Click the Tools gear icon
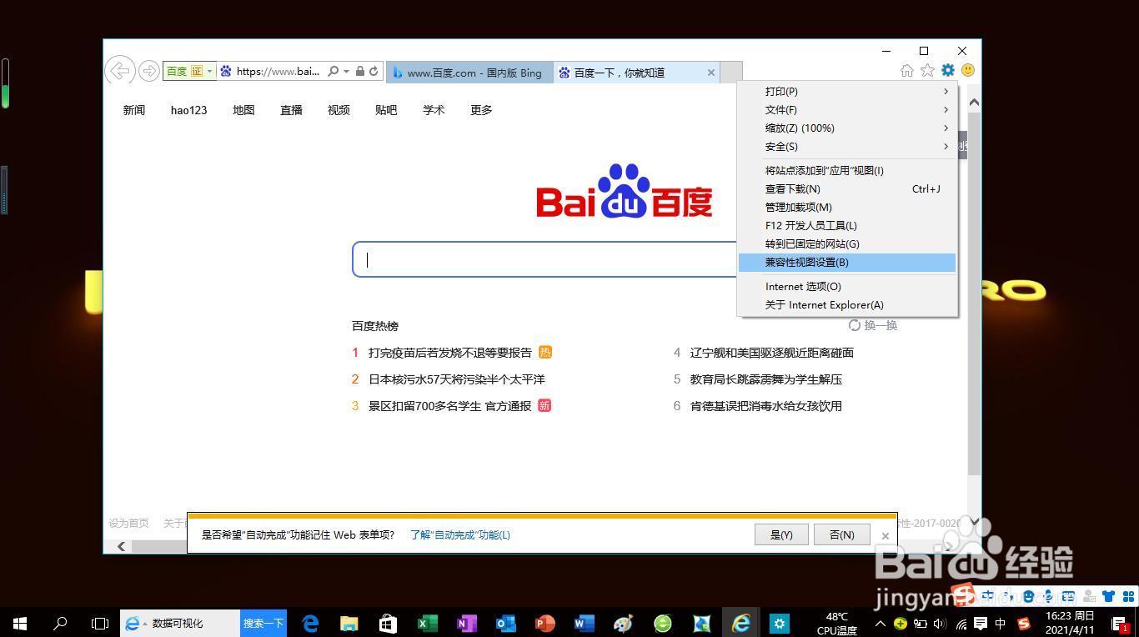The height and width of the screenshot is (637, 1139). 948,71
